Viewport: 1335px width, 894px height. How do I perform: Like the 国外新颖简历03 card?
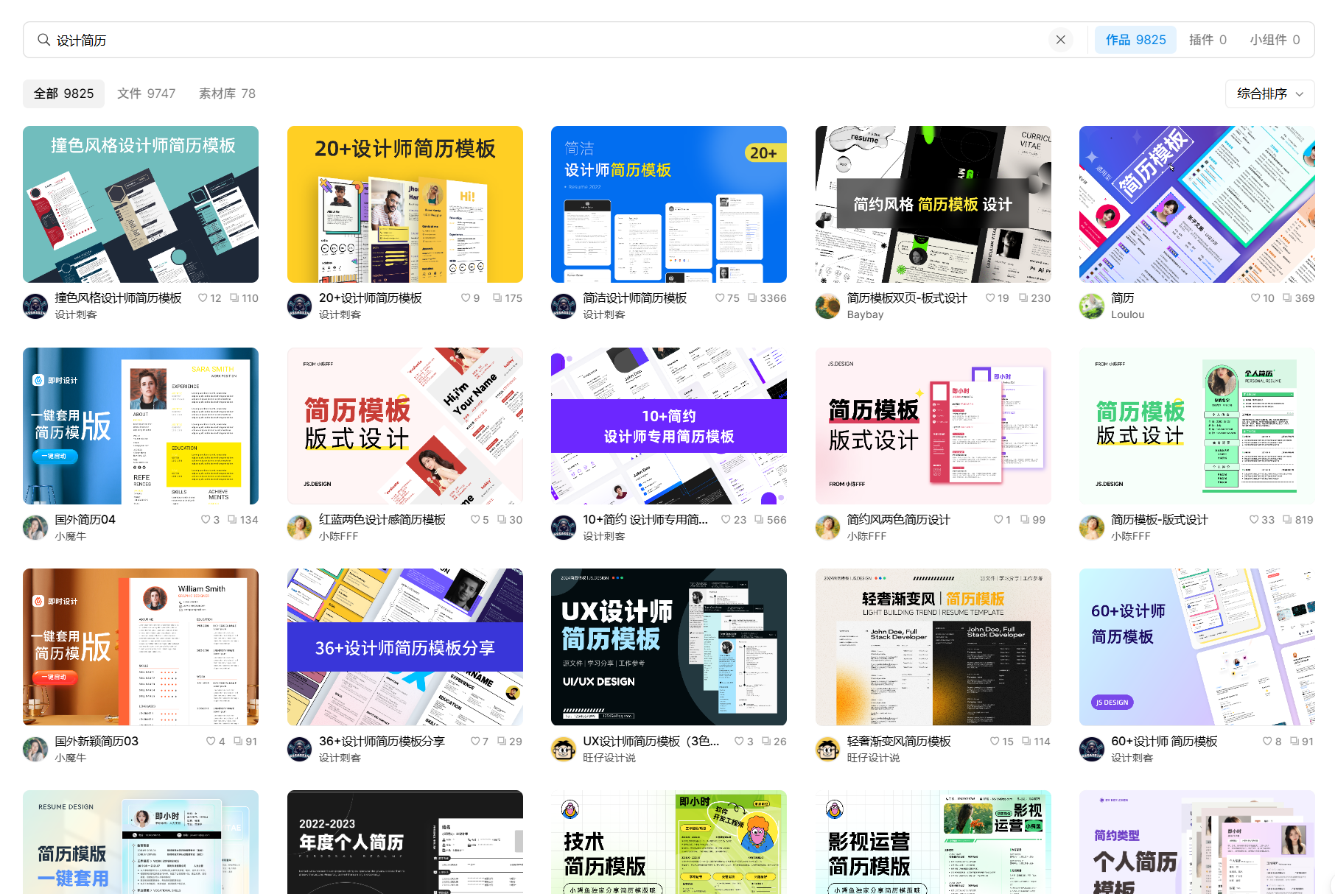pos(211,742)
